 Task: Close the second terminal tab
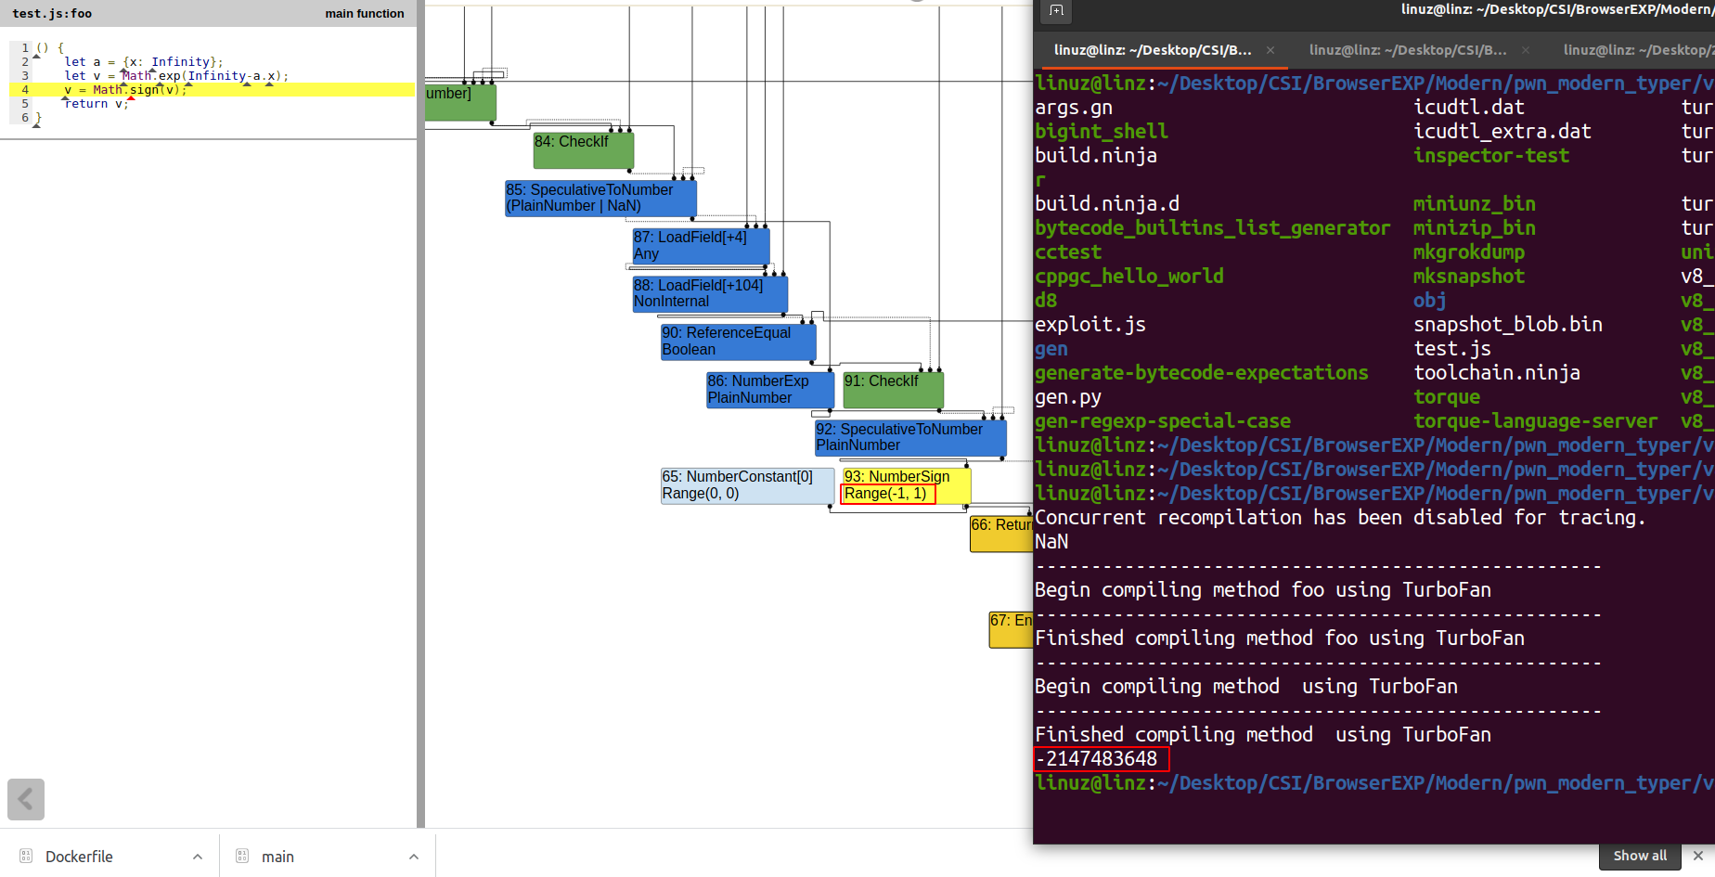click(1526, 50)
